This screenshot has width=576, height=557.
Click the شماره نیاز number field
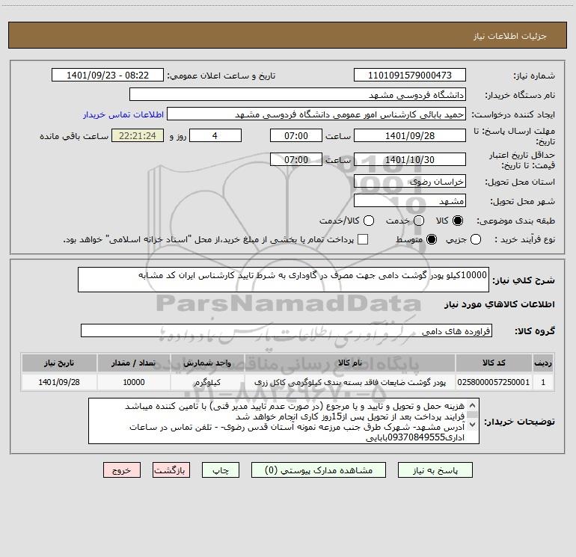[x=410, y=76]
